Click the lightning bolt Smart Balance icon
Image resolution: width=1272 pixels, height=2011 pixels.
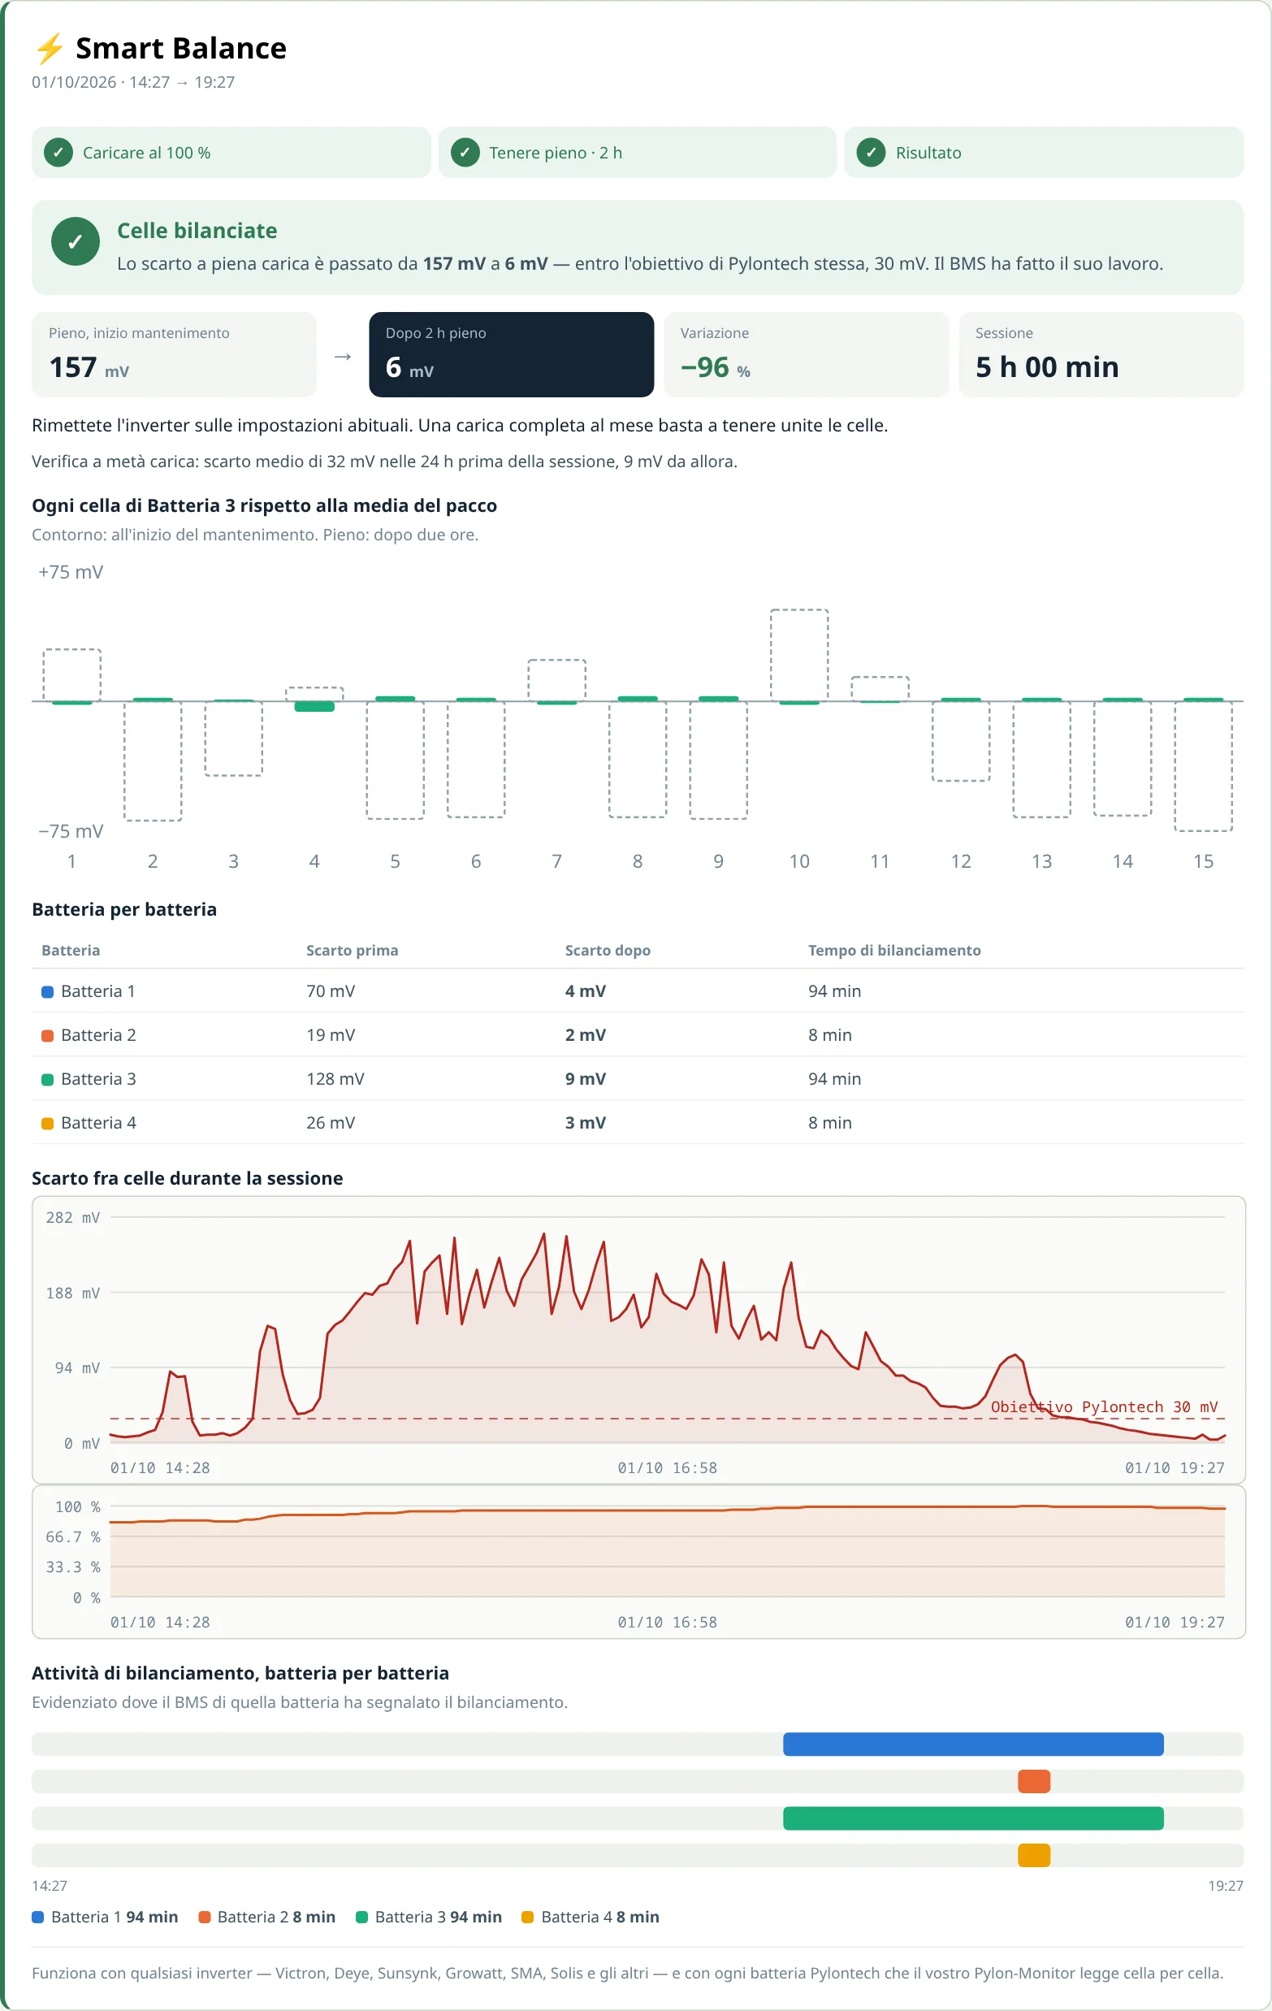(x=50, y=49)
